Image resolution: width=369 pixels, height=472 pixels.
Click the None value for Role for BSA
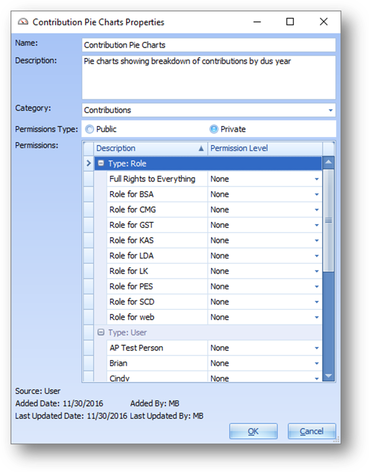[x=219, y=194]
